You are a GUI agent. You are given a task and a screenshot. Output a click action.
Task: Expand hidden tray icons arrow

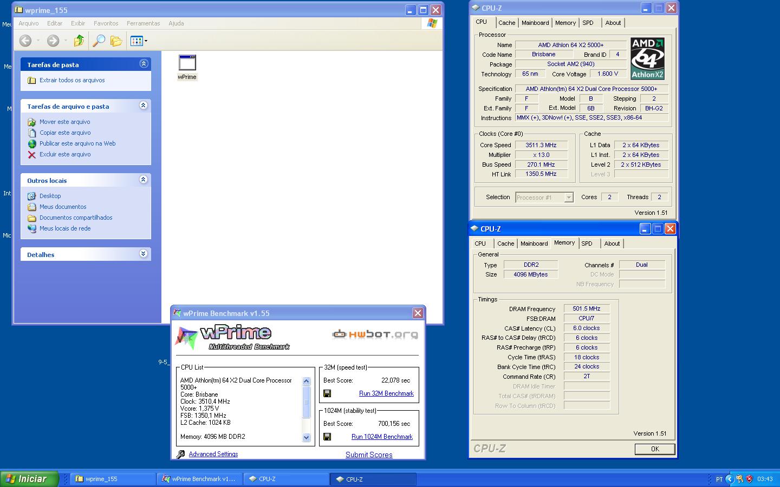pos(729,479)
